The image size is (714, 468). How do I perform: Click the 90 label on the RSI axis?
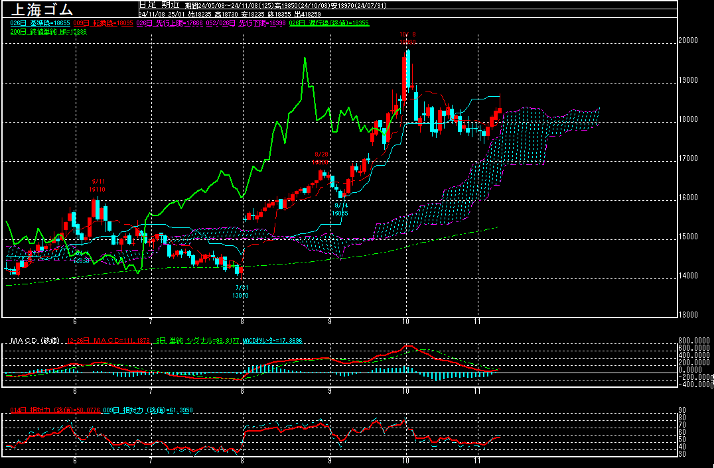click(682, 410)
